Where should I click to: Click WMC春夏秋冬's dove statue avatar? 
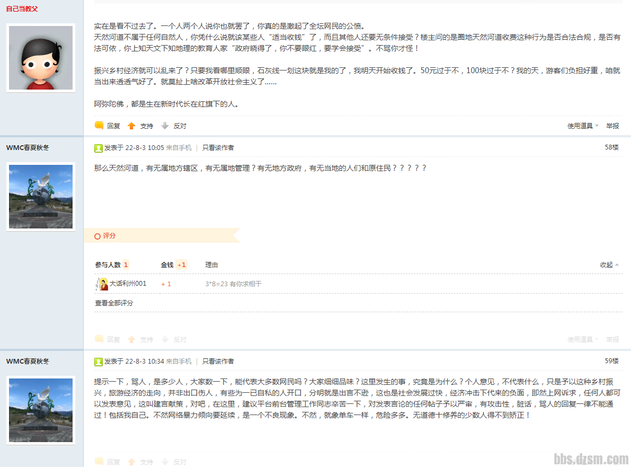coord(40,197)
